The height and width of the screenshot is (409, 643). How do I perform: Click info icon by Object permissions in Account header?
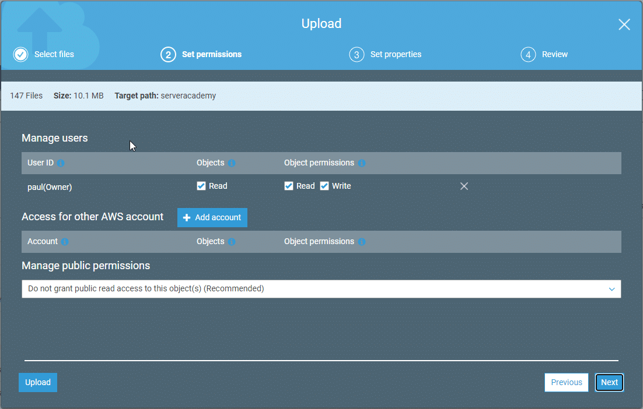coord(362,242)
